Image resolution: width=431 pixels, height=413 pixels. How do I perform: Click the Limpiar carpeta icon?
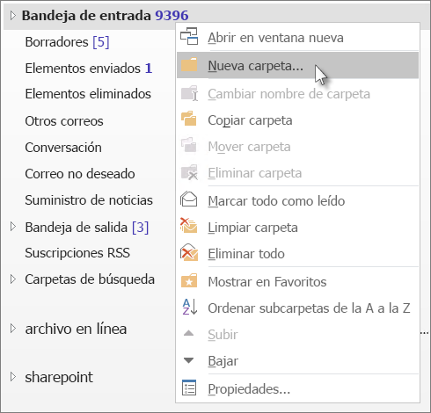(x=189, y=226)
